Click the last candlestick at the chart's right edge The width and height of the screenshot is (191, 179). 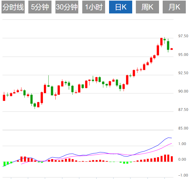pos(172,49)
